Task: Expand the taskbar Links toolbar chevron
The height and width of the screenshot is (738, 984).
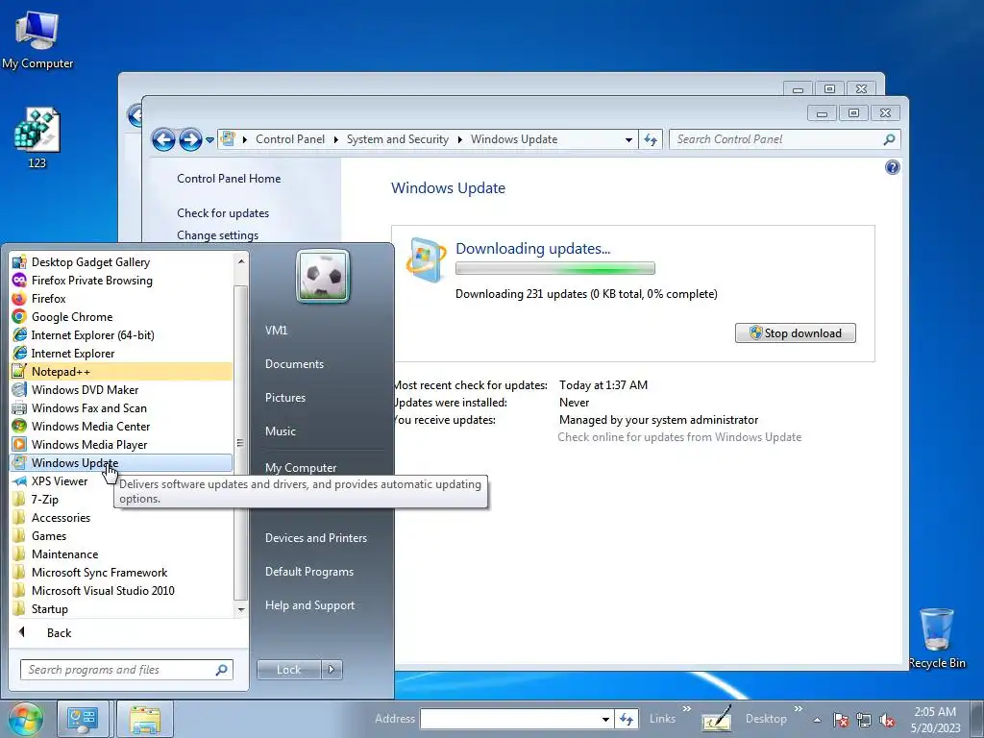Action: pos(686,709)
